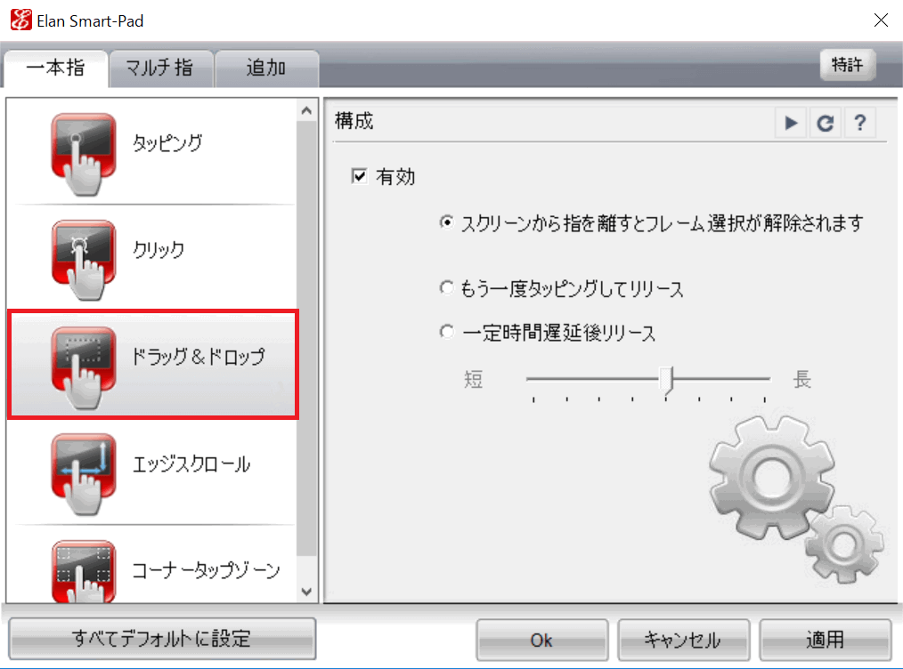The height and width of the screenshot is (669, 903).
Task: Close the Elan Smart-Pad window
Action: [881, 20]
